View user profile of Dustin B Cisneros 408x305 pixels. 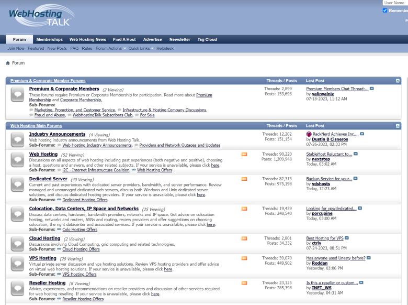[x=330, y=139]
